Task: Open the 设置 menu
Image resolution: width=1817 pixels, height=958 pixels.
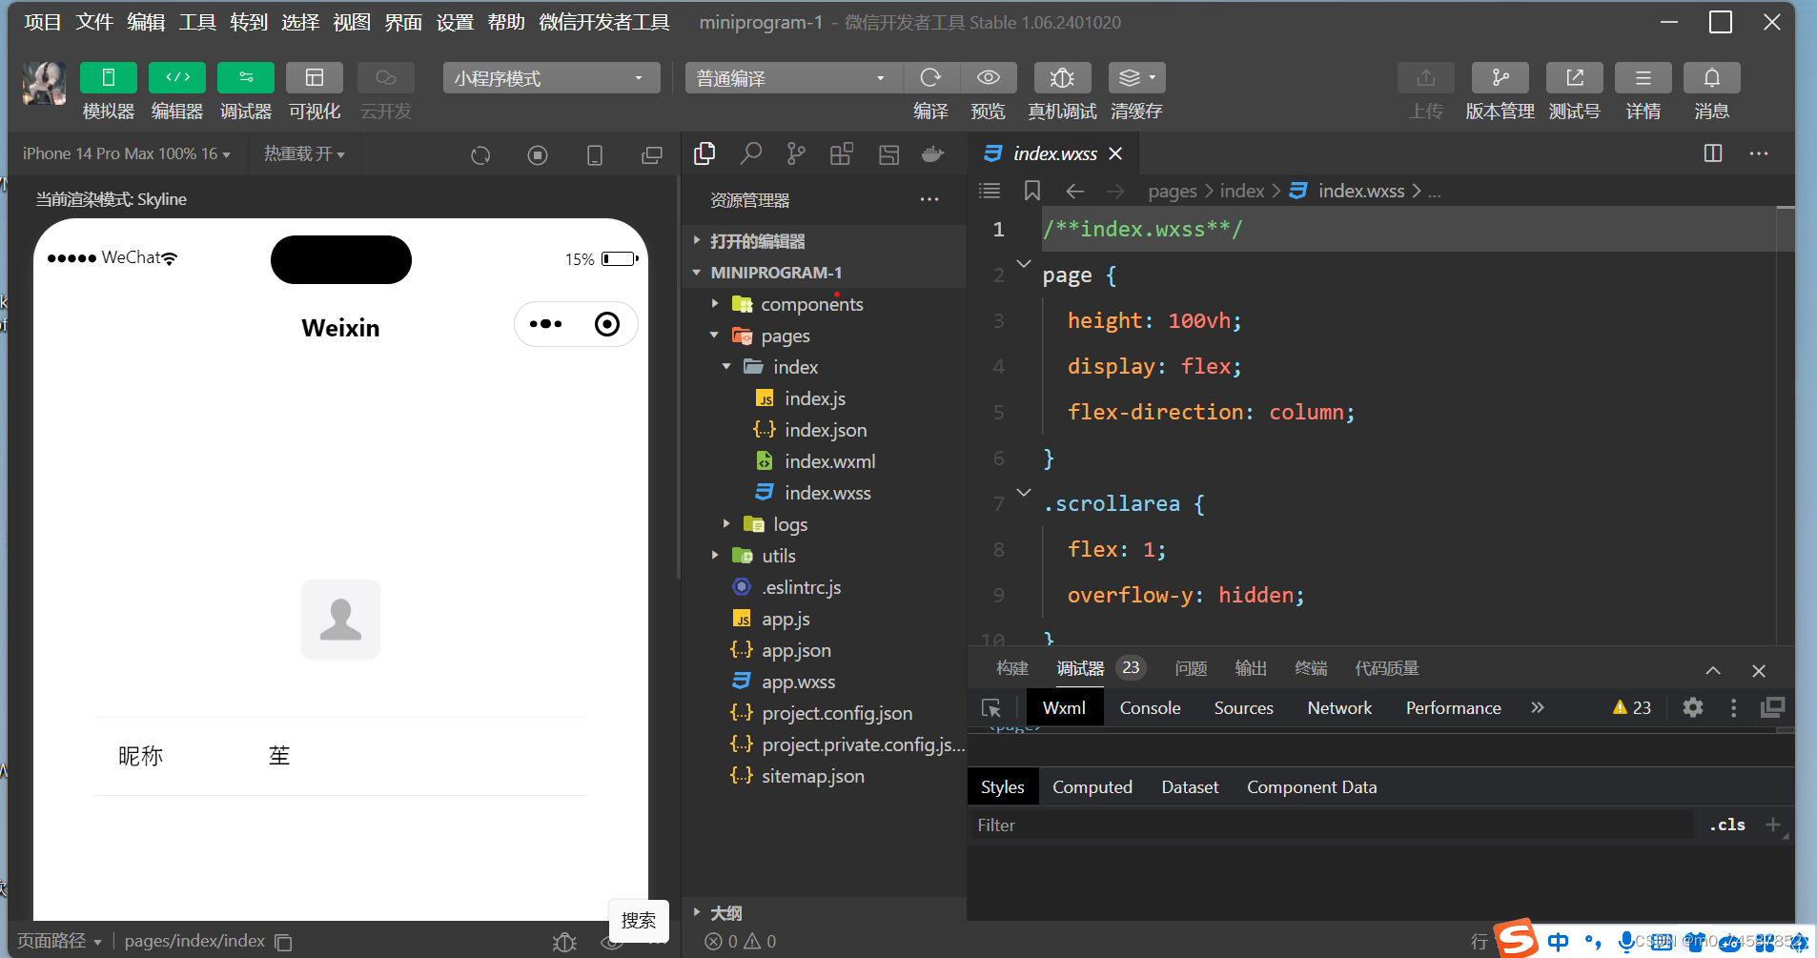Action: tap(455, 22)
